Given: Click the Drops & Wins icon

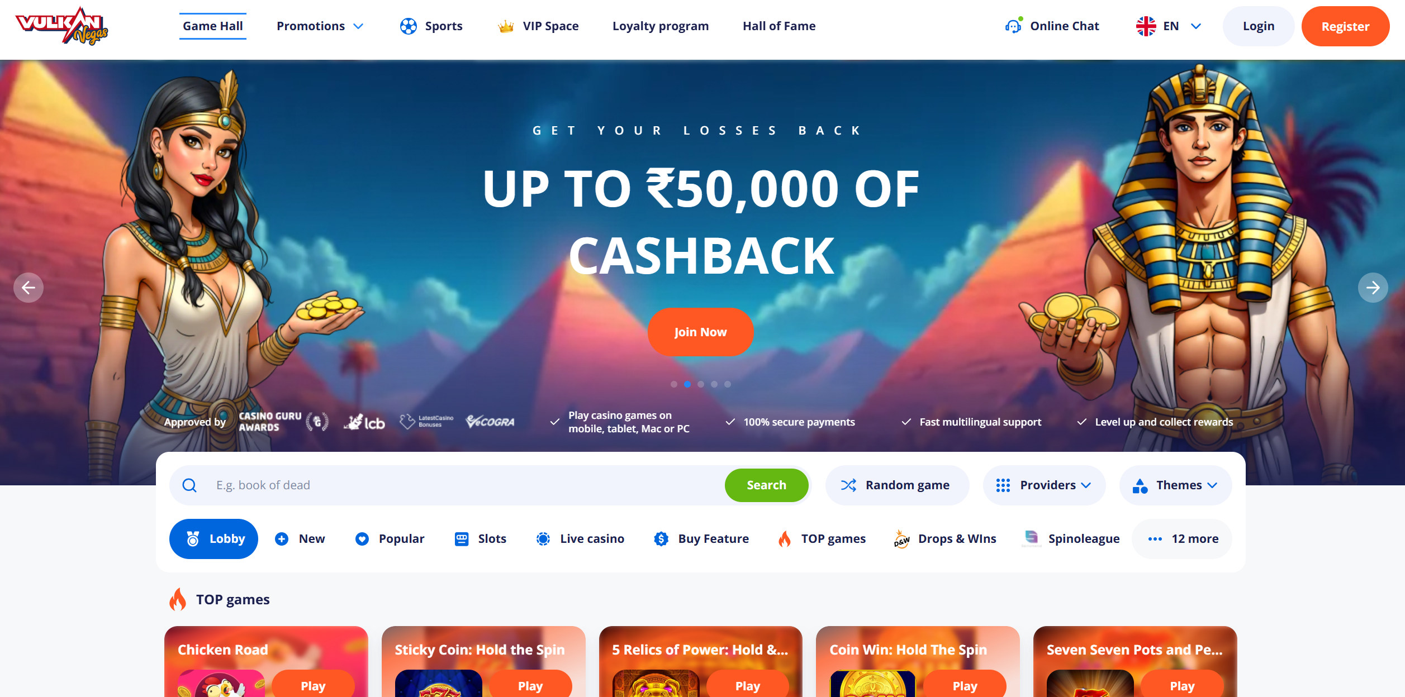Looking at the screenshot, I should click(x=901, y=539).
